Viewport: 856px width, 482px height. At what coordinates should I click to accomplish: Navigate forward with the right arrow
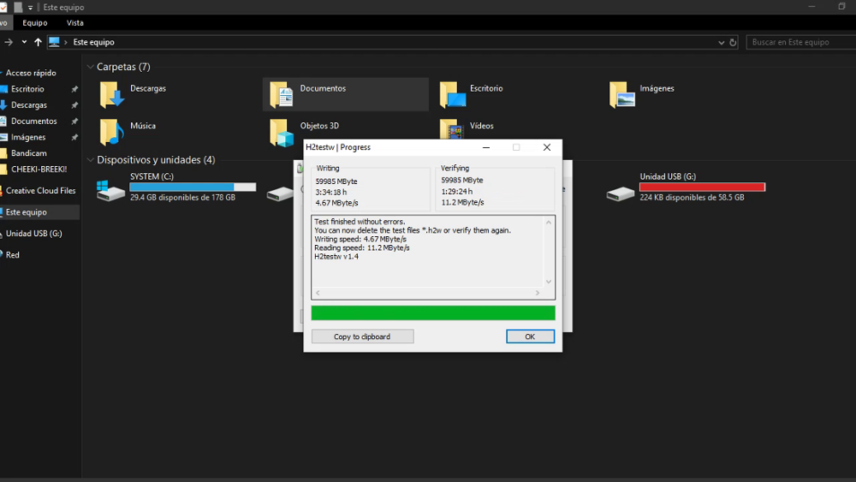(x=9, y=42)
